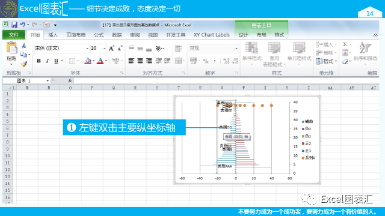Click the Format Painter brush icon
The width and height of the screenshot is (385, 216).
pyautogui.click(x=24, y=64)
